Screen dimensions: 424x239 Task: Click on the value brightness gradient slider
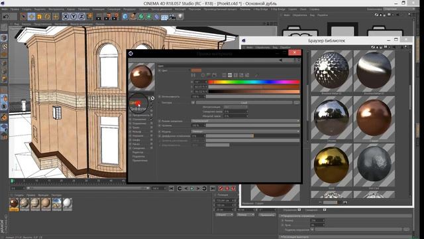(x=254, y=92)
